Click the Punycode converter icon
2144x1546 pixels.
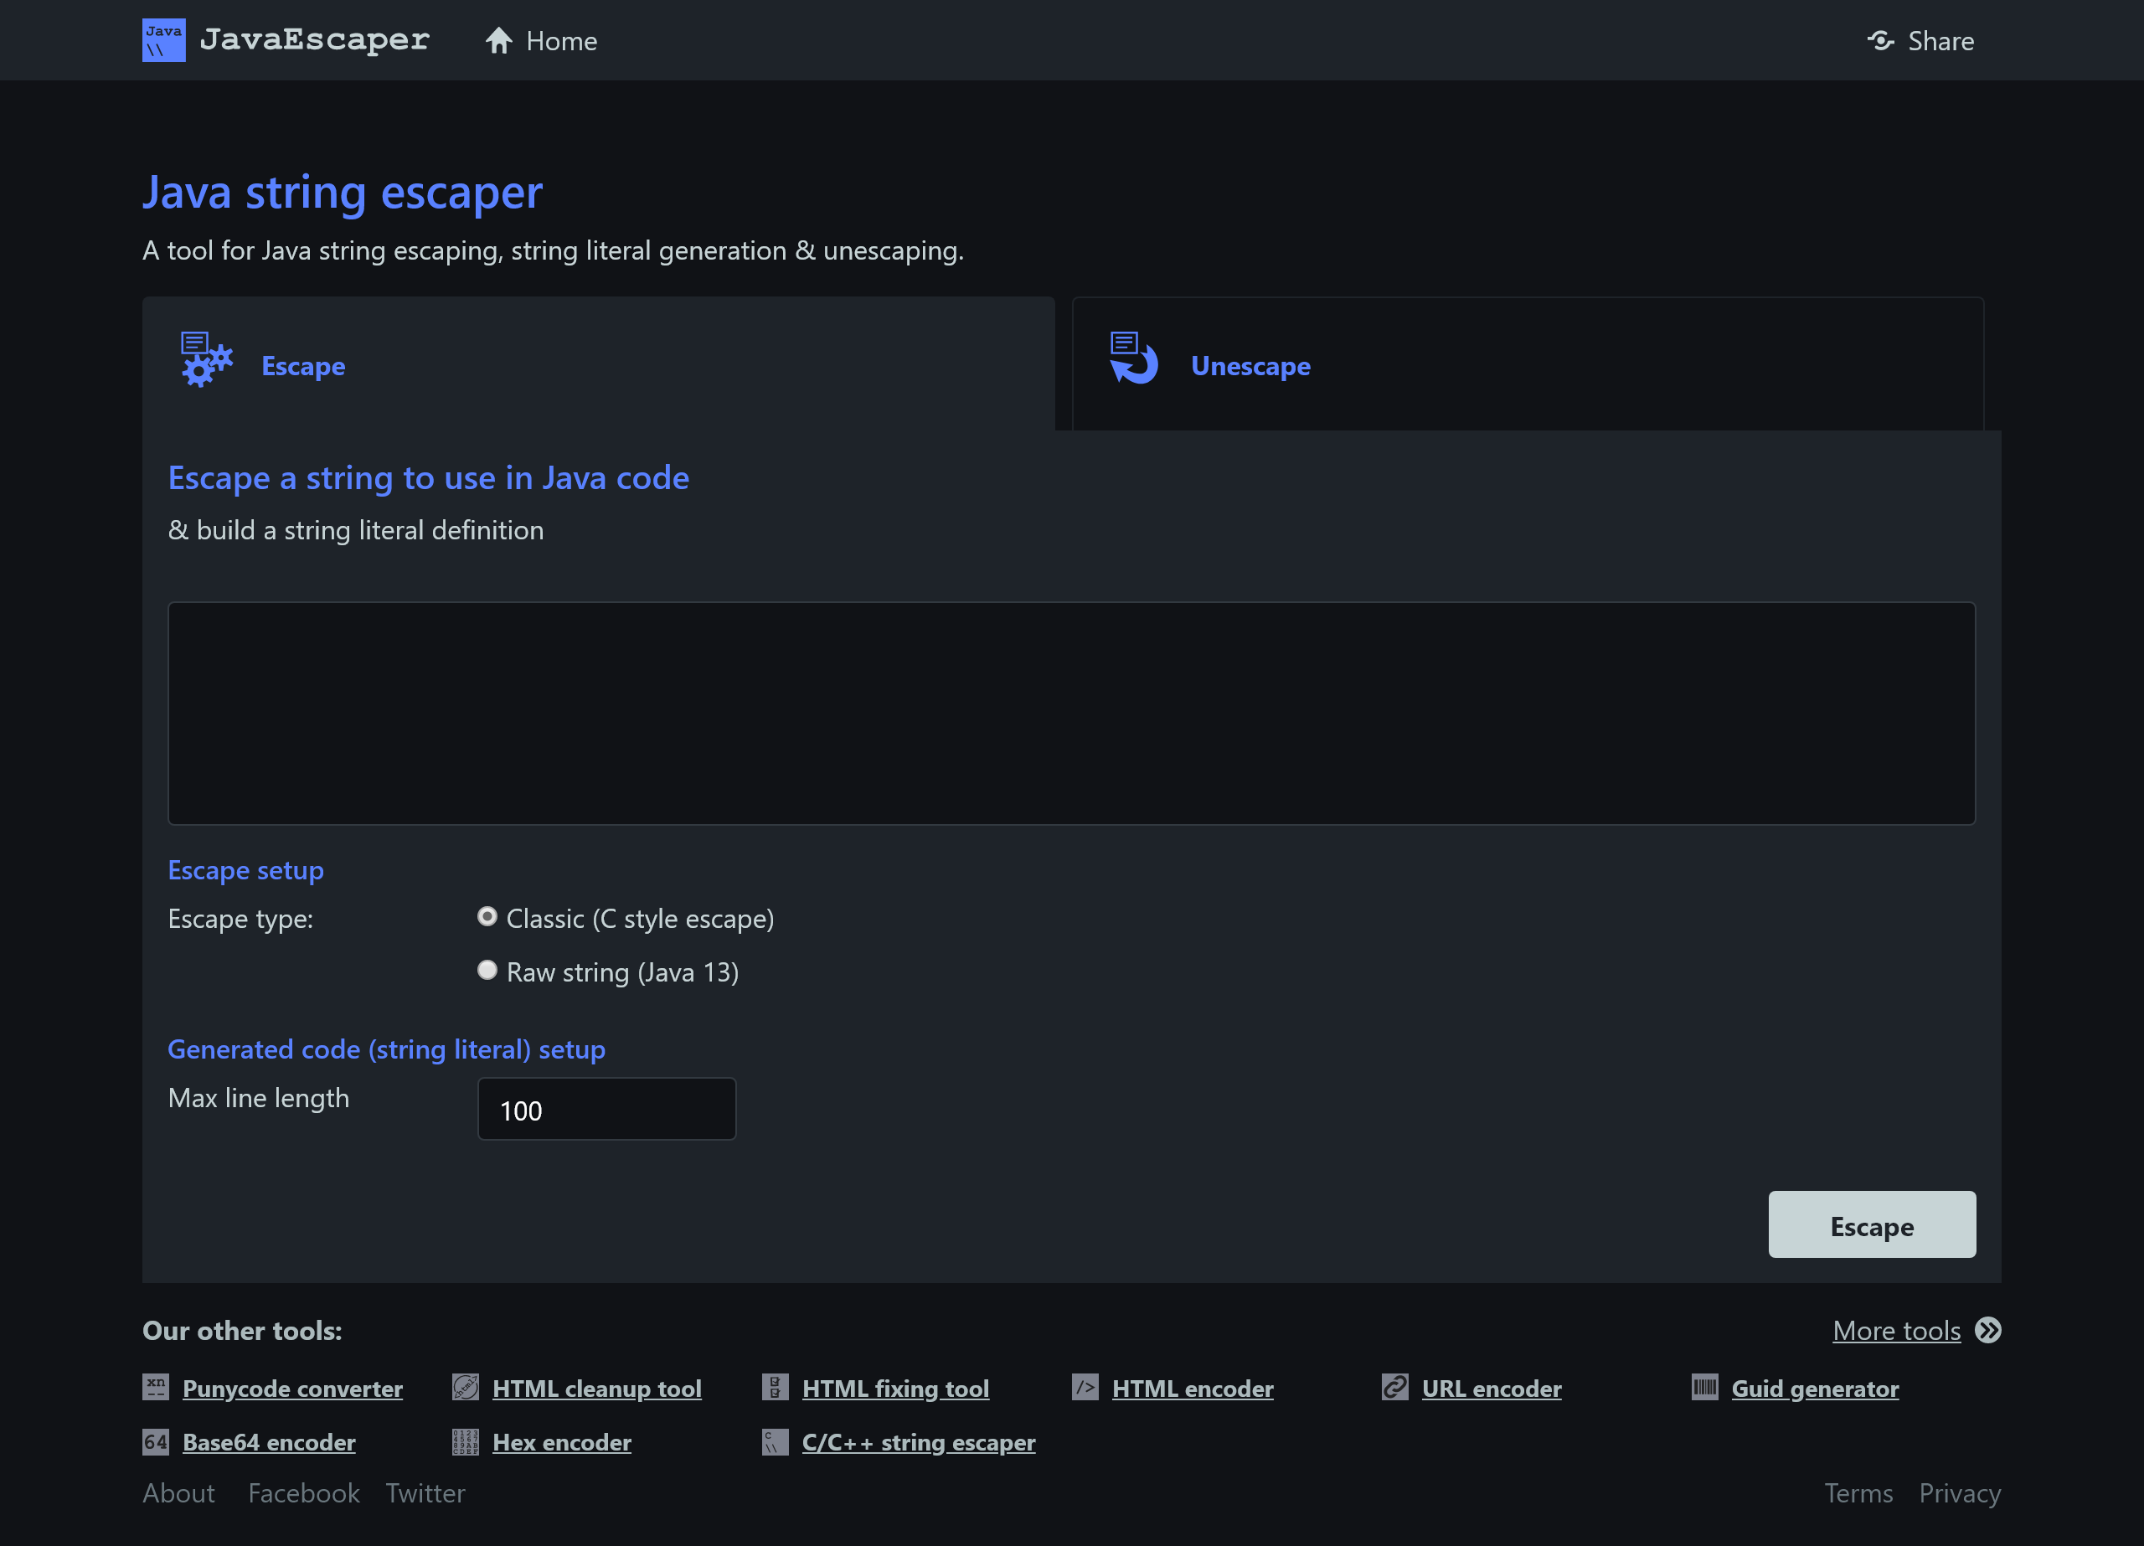pyautogui.click(x=156, y=1387)
